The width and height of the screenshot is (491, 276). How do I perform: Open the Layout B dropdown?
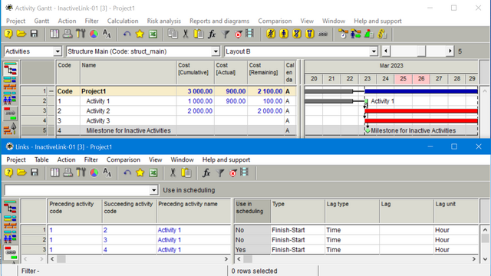click(374, 51)
